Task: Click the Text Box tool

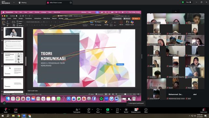Action: pyautogui.click(x=98, y=25)
